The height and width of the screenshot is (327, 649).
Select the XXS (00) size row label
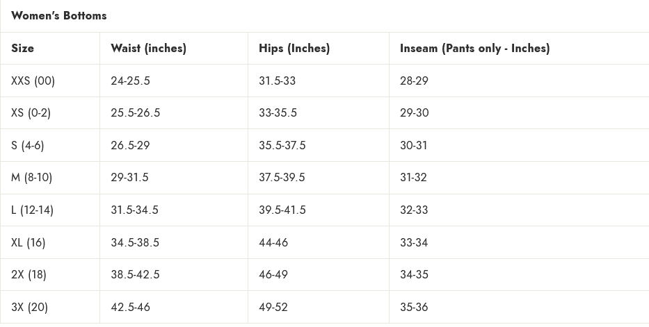coord(33,81)
